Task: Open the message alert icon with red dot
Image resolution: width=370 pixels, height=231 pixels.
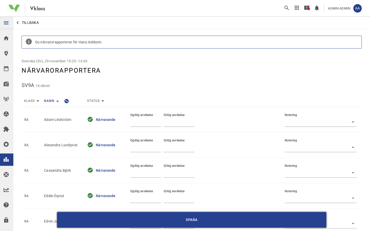Action: click(x=307, y=8)
